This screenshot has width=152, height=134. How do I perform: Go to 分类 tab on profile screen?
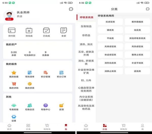pyautogui.click(x=28, y=127)
